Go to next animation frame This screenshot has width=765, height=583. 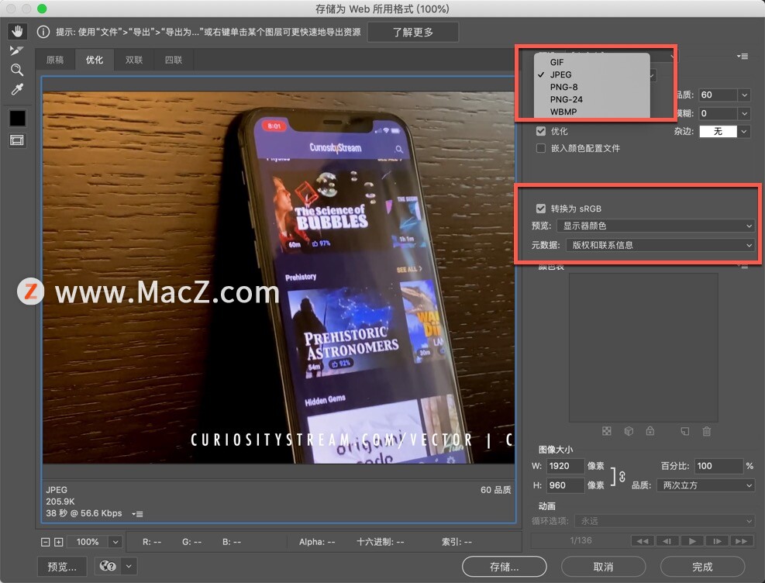pyautogui.click(x=717, y=541)
